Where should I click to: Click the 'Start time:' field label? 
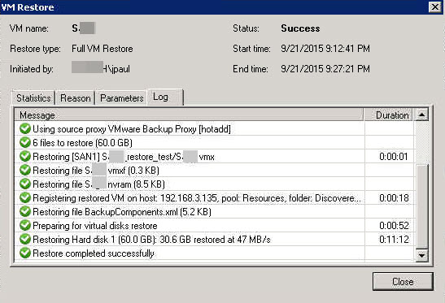pyautogui.click(x=251, y=49)
